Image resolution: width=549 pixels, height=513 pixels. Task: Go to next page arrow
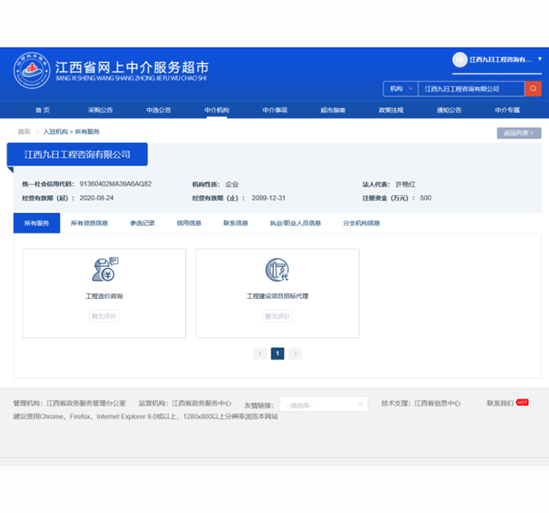pyautogui.click(x=295, y=353)
